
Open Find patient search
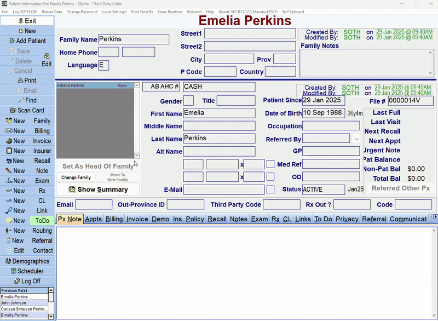27,100
